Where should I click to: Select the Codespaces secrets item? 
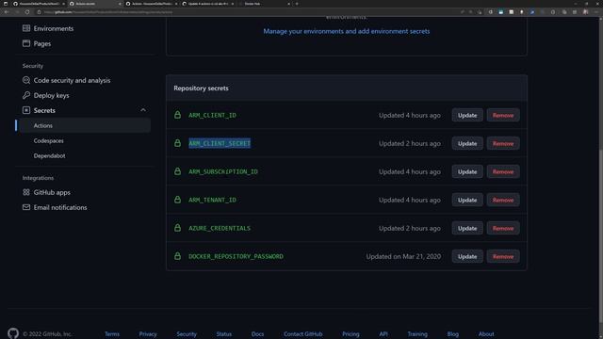[x=48, y=140]
